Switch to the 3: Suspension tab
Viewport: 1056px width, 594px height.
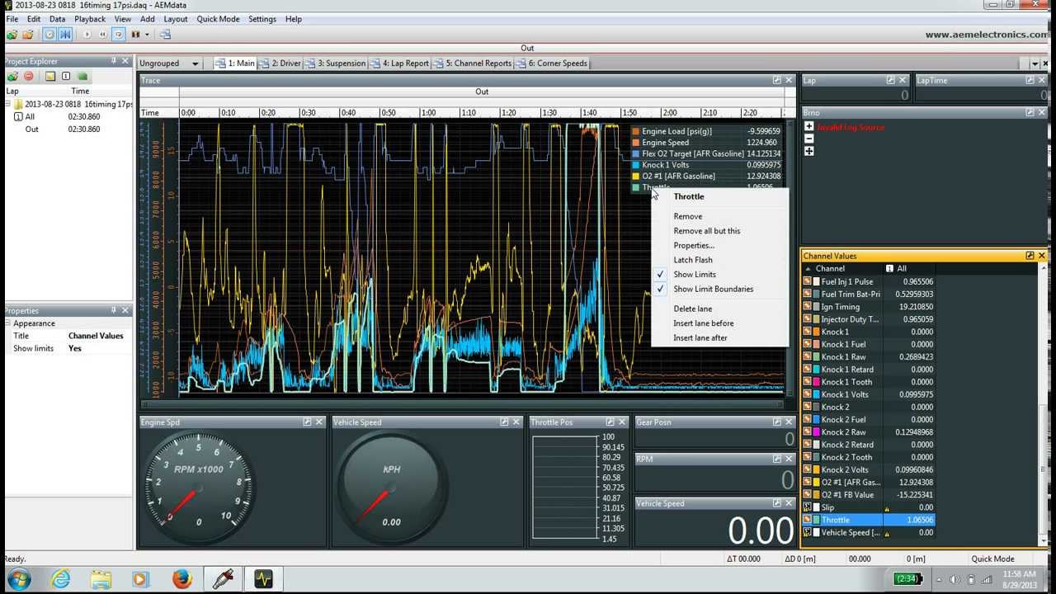tap(336, 64)
